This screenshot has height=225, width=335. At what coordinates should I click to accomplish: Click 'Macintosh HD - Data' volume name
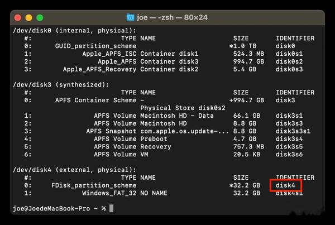[177, 116]
